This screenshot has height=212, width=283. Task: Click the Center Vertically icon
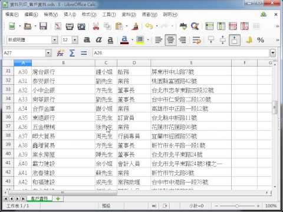point(223,40)
